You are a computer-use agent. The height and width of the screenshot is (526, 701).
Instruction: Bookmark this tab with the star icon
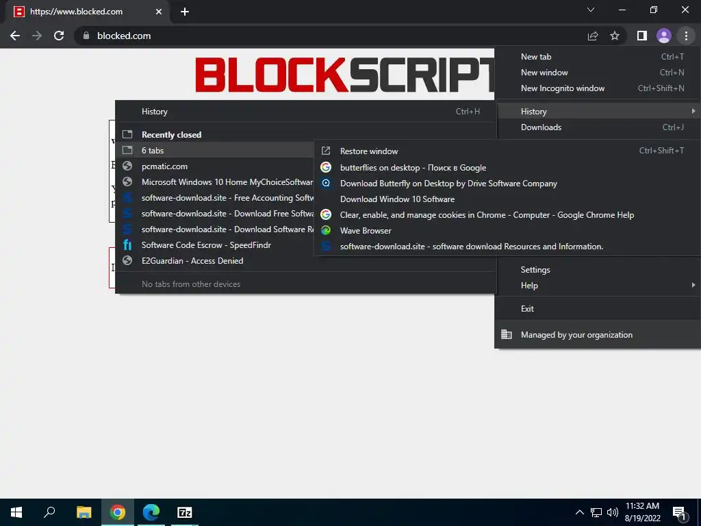click(x=615, y=36)
